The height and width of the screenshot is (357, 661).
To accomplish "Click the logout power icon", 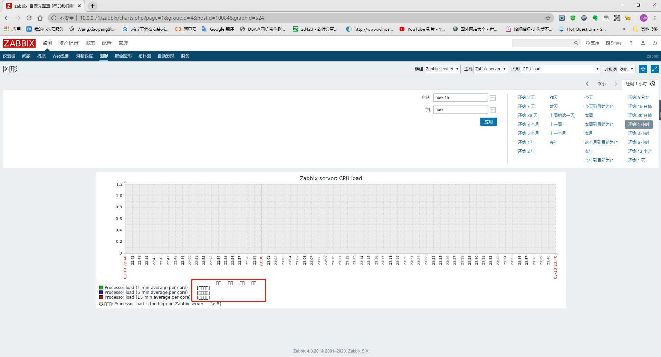I will click(x=654, y=43).
